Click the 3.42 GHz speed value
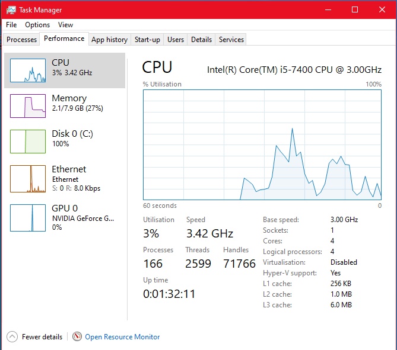The height and width of the screenshot is (350, 397). pyautogui.click(x=209, y=233)
